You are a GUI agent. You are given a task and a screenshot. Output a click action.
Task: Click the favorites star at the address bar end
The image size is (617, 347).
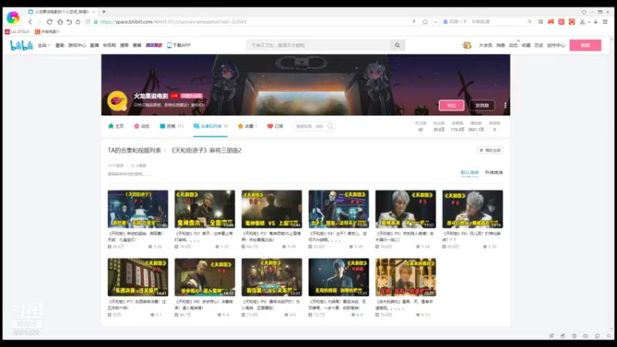click(425, 22)
